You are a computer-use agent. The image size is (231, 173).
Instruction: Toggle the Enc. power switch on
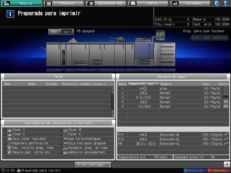(x=55, y=32)
